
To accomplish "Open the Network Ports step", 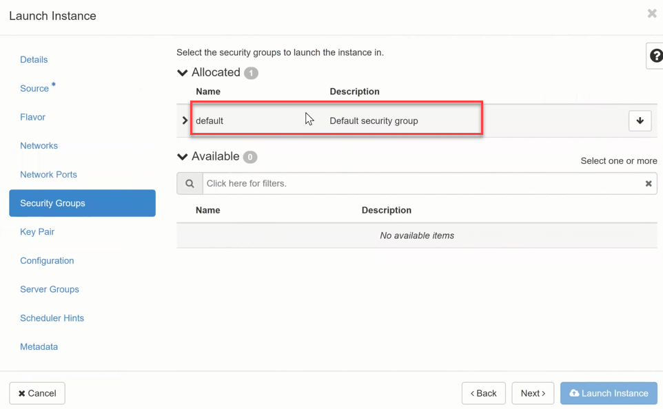I will 48,175.
